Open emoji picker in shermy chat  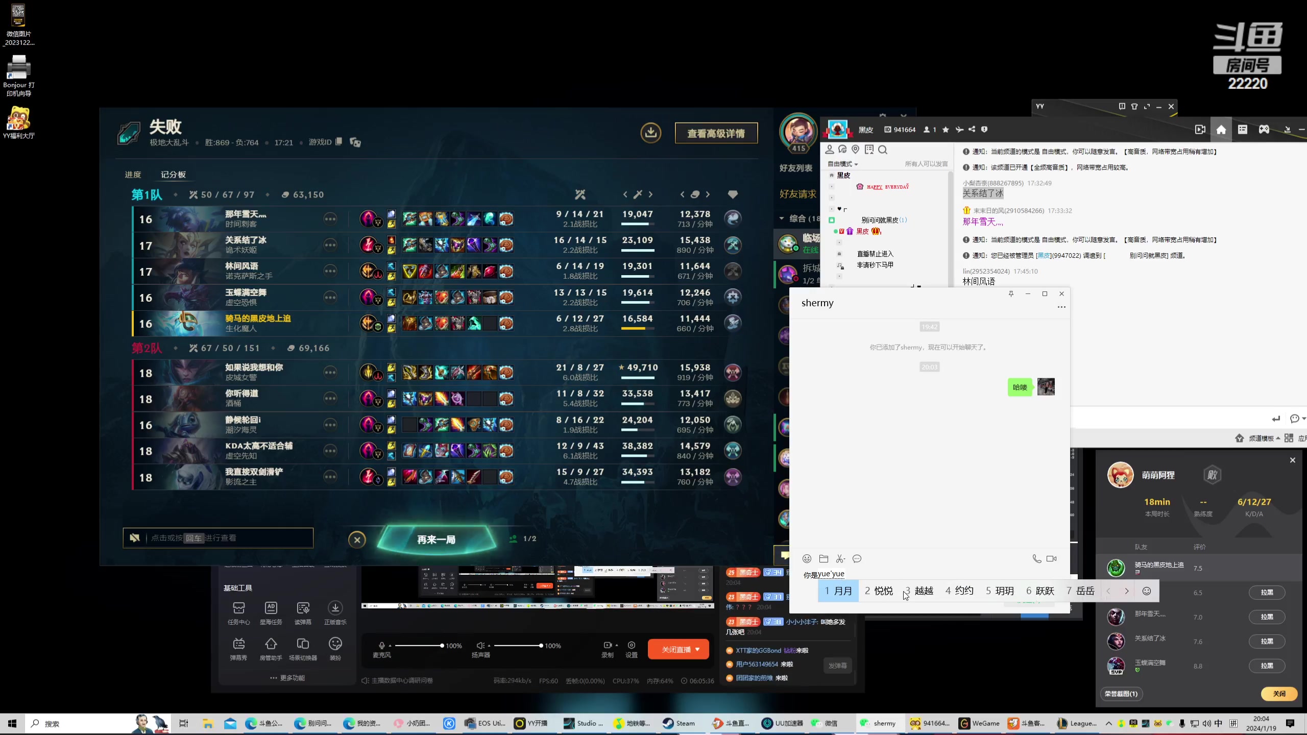807,558
